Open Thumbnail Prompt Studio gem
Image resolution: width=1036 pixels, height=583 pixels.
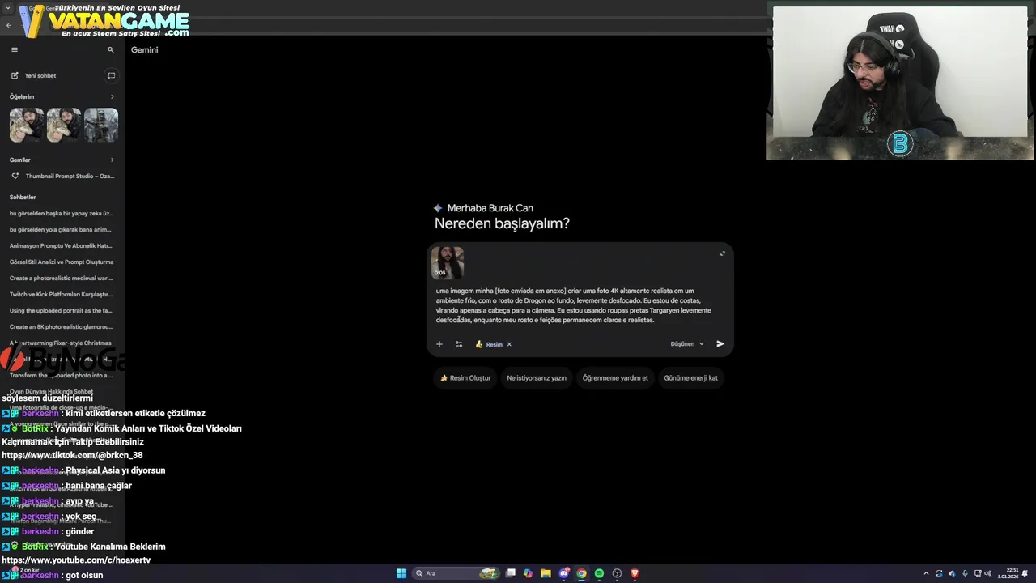click(x=63, y=176)
